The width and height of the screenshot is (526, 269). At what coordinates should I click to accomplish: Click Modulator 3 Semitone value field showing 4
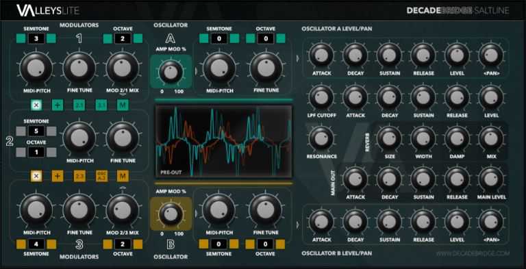[x=36, y=244]
